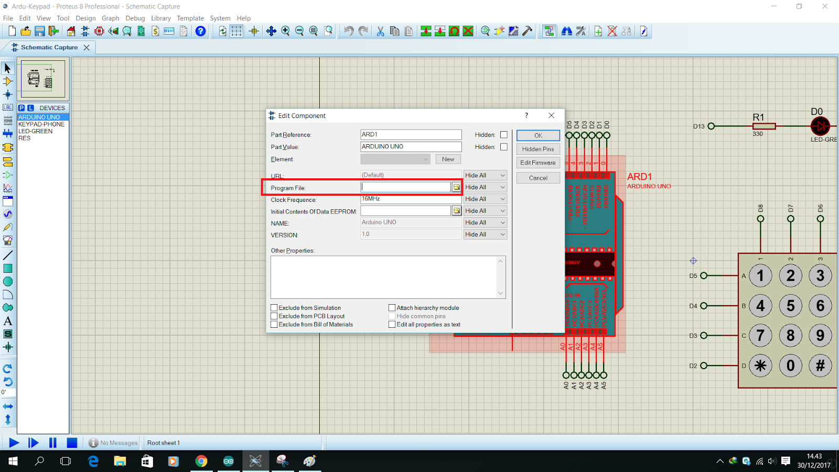839x472 pixels.
Task: Open EEPROM Hide All dropdown
Action: pos(485,211)
